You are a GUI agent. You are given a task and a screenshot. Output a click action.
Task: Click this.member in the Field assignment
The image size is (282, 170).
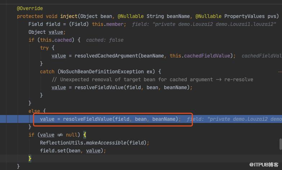pos(108,24)
